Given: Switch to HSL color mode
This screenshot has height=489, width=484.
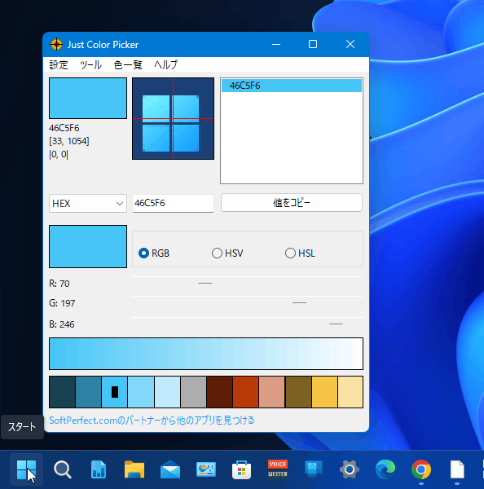Looking at the screenshot, I should pyautogui.click(x=300, y=253).
